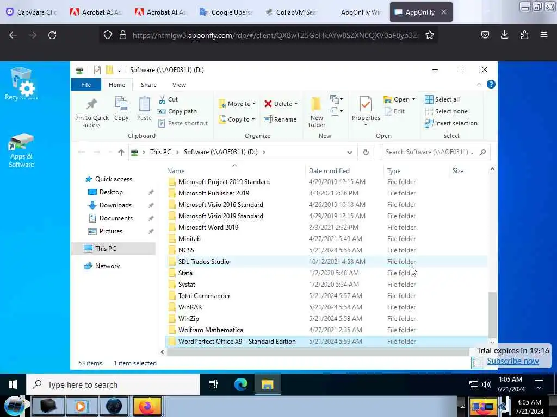The image size is (557, 417).
Task: Open the Delete dropdown arrow
Action: (296, 104)
